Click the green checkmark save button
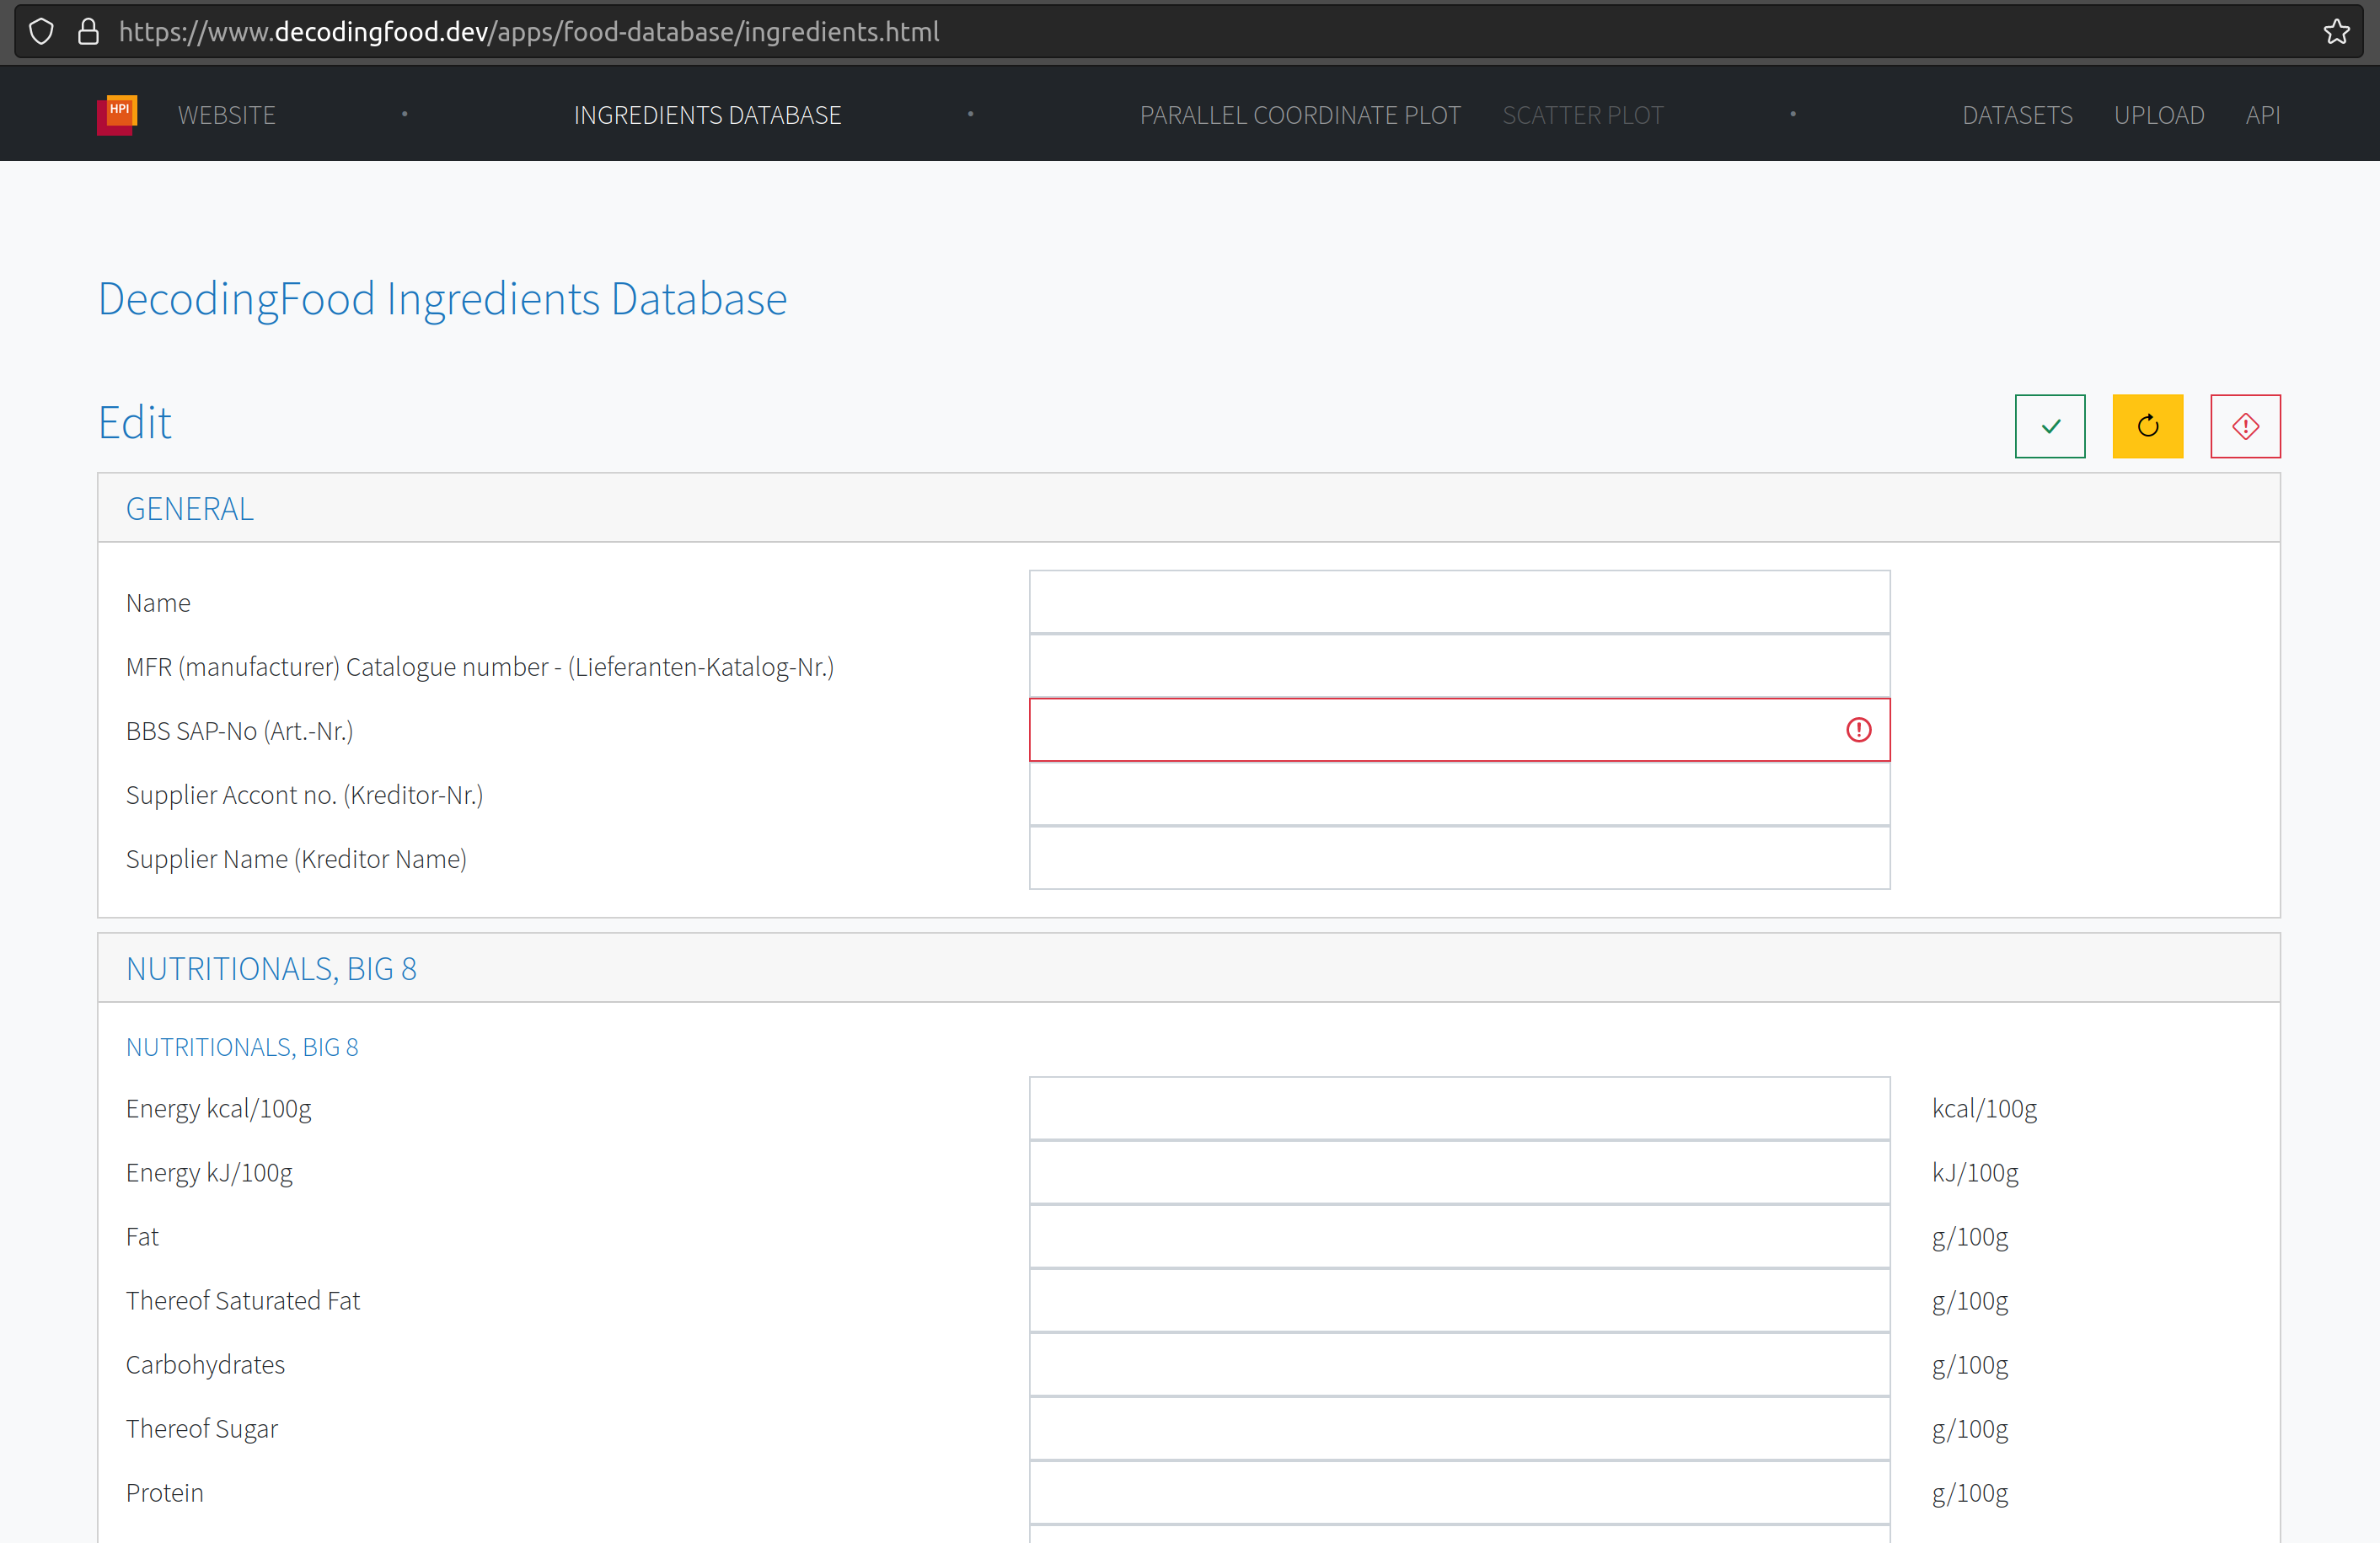Screen dimensions: 2380x1543 tap(2049, 426)
